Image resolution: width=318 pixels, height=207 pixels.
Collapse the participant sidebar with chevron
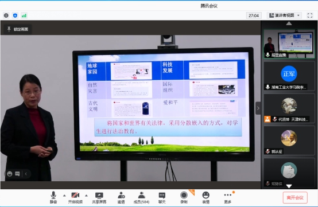pyautogui.click(x=258, y=108)
